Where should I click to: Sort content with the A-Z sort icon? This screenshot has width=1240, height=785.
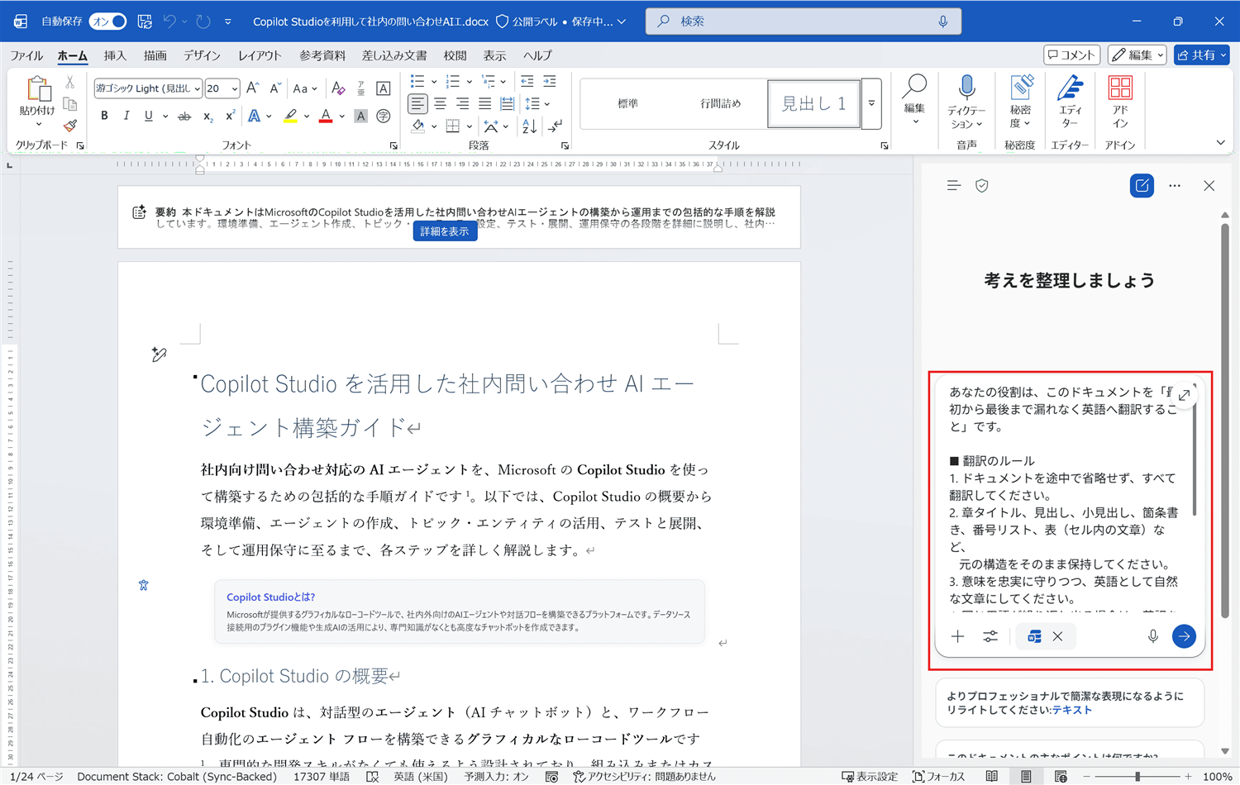tap(530, 126)
